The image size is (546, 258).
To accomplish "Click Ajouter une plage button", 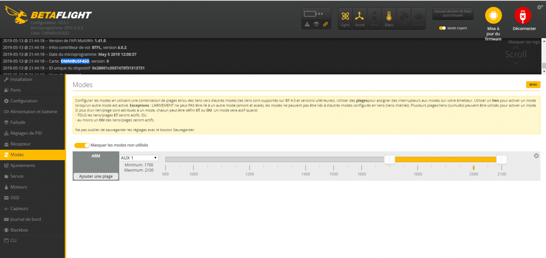I will [x=96, y=176].
